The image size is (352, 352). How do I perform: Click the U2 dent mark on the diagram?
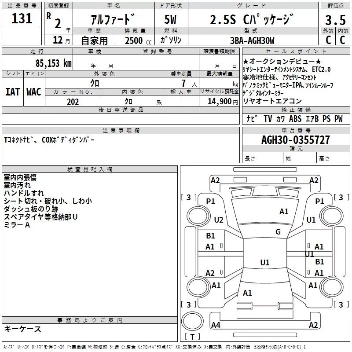click(219, 220)
